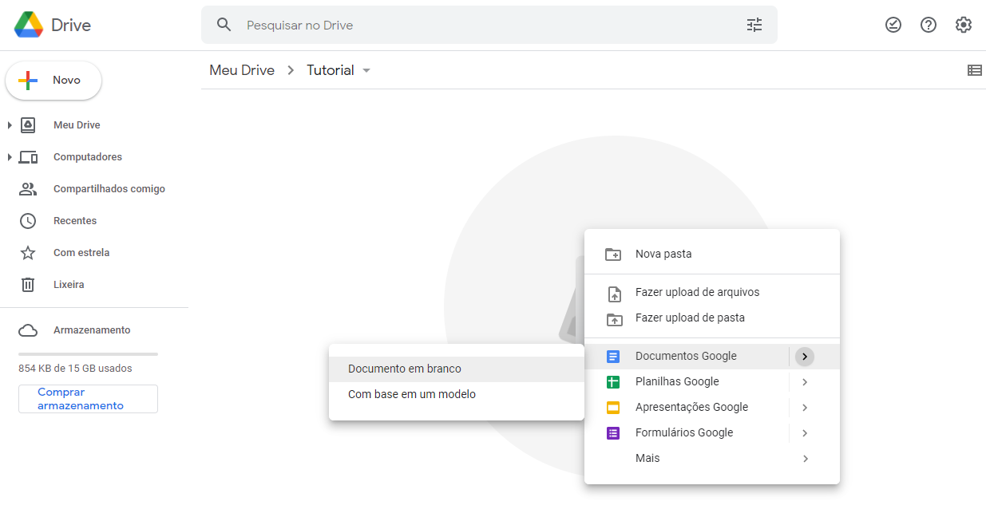Click the search magnifier icon
Image resolution: width=986 pixels, height=513 pixels.
pos(224,25)
